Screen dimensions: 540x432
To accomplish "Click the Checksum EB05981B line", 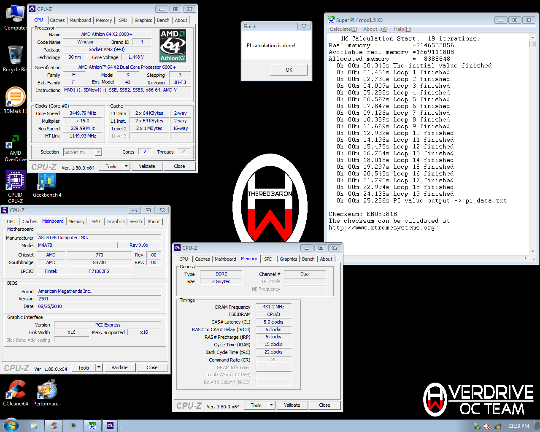I will coord(363,214).
